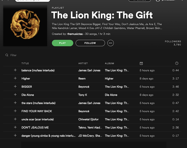Screen dimensions: 187x148
Task: Click the plus icon next to 'Die Alone'
Action: pos(15,95)
